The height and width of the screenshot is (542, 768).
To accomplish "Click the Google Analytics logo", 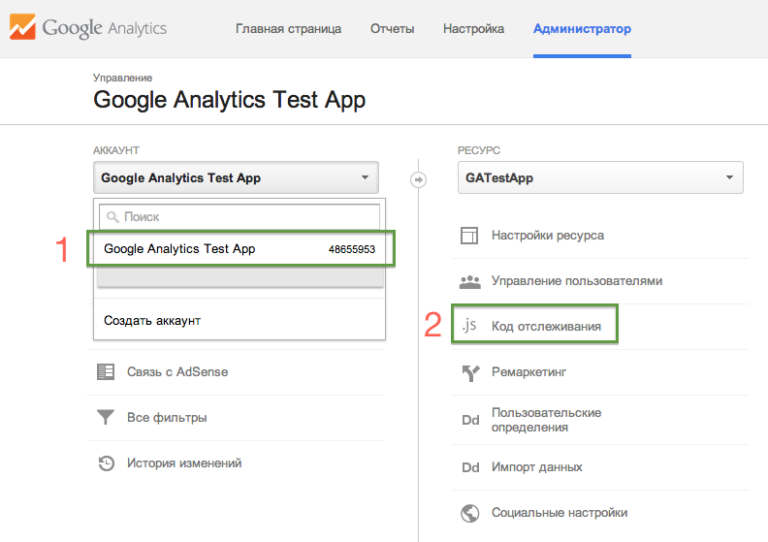I will [88, 27].
